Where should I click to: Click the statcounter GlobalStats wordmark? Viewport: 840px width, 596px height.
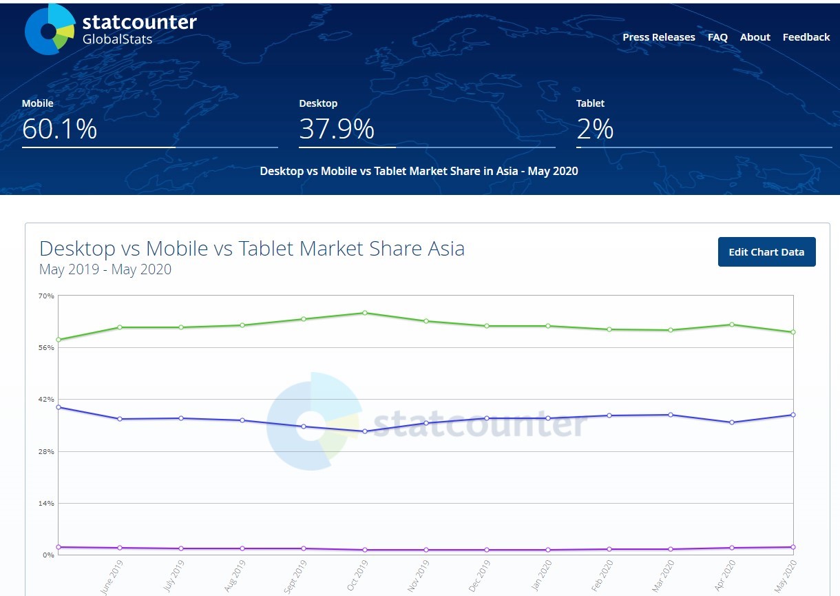tap(139, 29)
